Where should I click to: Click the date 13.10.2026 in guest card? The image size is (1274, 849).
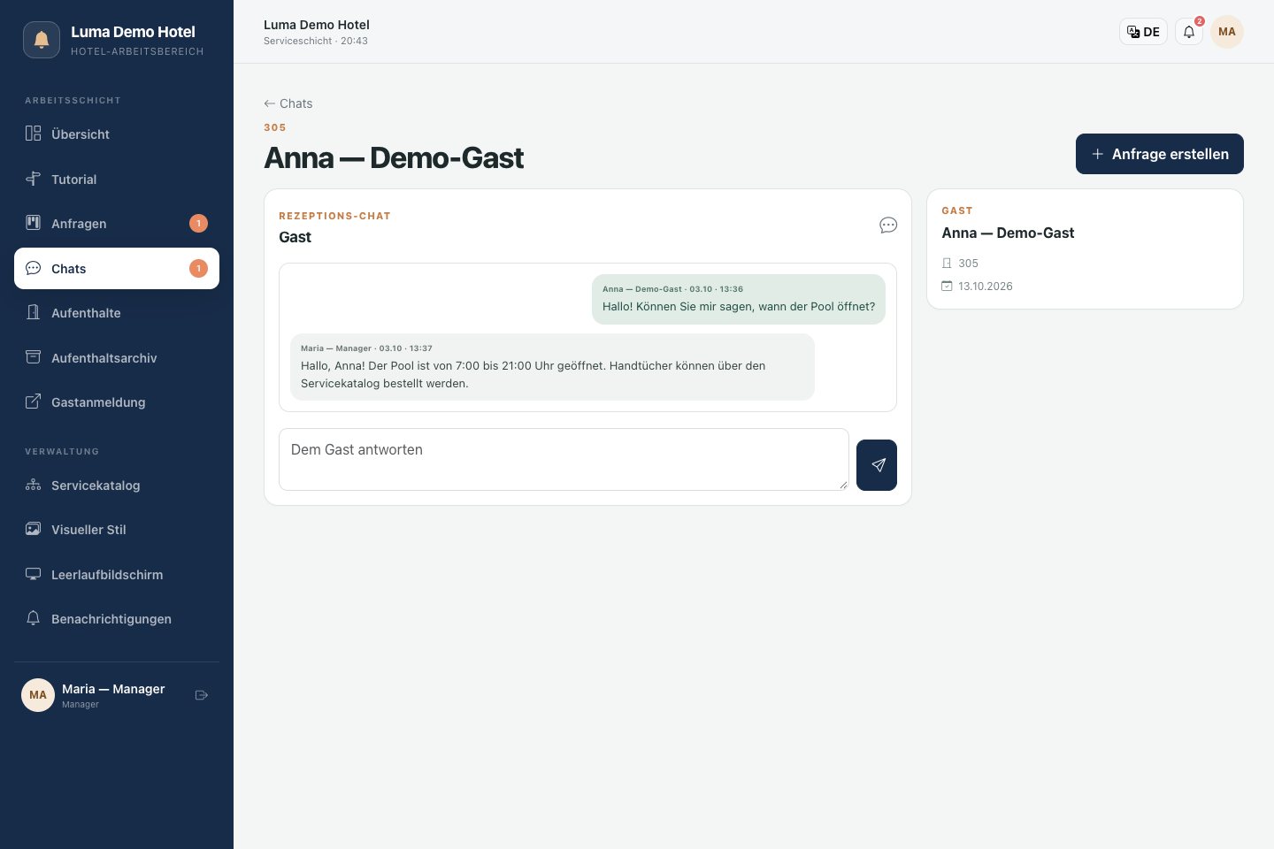[x=986, y=287]
